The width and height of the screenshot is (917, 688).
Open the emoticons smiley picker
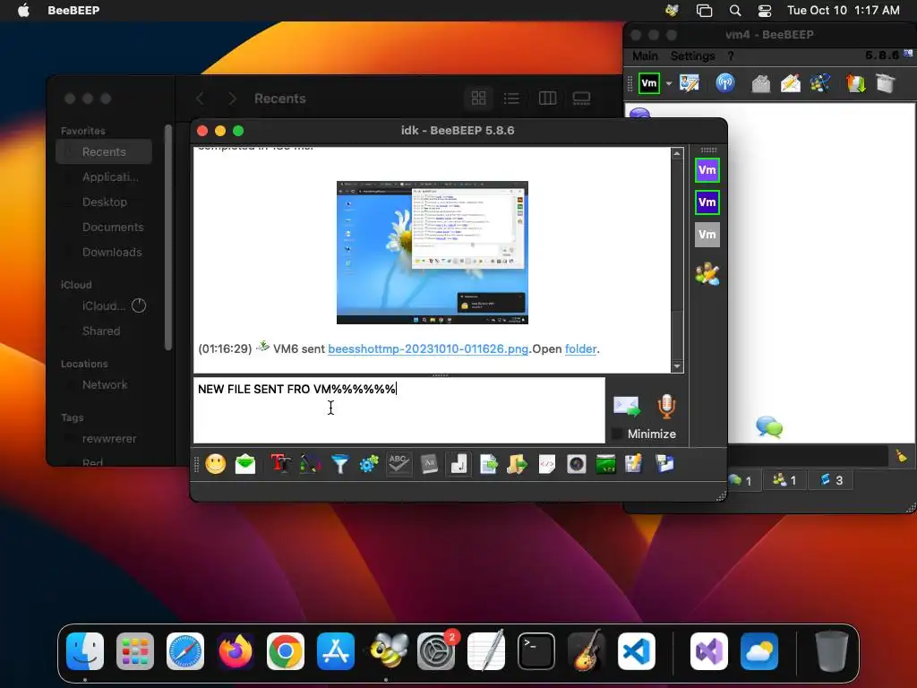(x=215, y=465)
